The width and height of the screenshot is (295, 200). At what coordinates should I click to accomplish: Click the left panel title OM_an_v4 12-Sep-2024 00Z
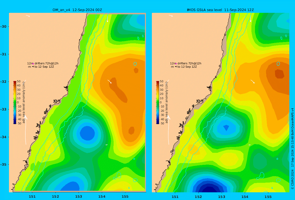click(77, 10)
